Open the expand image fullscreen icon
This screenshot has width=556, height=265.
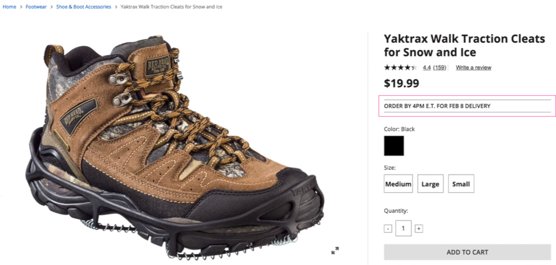tap(334, 250)
